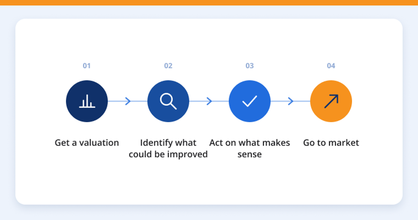Select step number 04 label
418x220 pixels.
331,66
